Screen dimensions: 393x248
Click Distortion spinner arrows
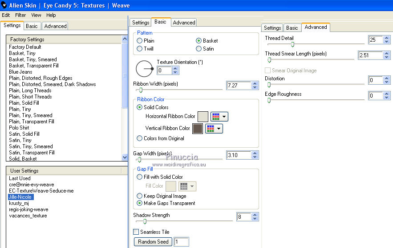point(387,80)
